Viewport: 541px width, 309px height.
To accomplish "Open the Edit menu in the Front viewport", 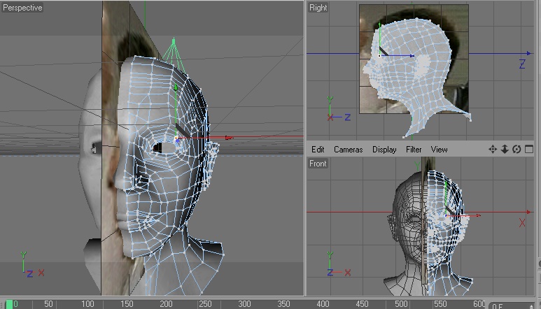I will pyautogui.click(x=318, y=150).
